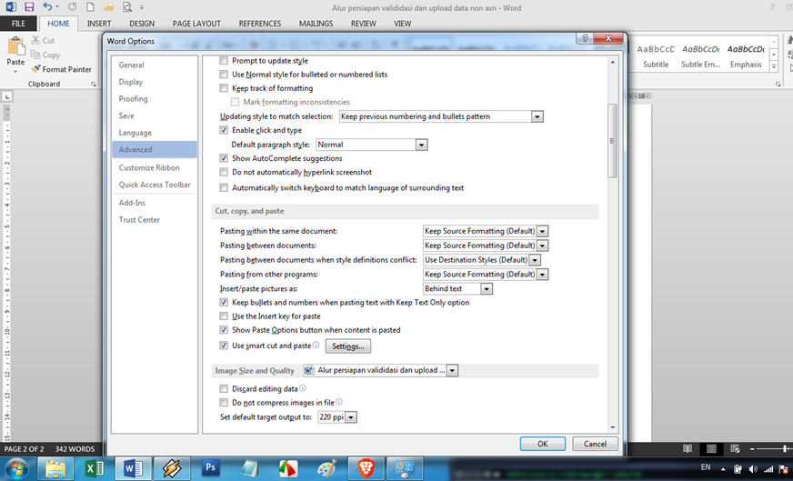Toggle Use smart cut and paste checkbox
Viewport: 793px width, 481px height.
tap(224, 346)
